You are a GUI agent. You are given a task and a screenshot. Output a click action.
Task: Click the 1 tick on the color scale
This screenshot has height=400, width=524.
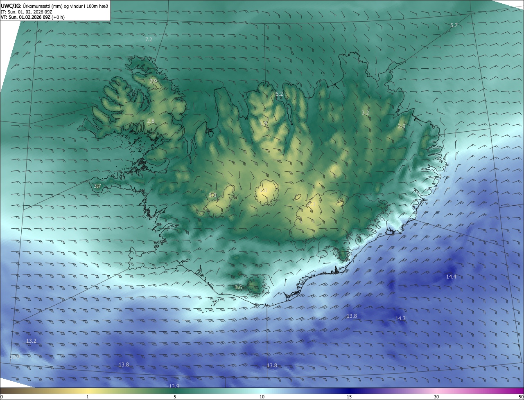(x=88, y=397)
